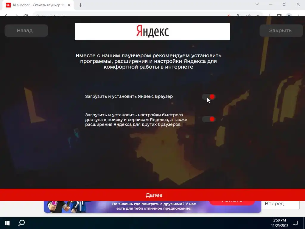Screen dimensions: 305x229
Task: Click the Яндекс logo banner
Action: (x=152, y=32)
